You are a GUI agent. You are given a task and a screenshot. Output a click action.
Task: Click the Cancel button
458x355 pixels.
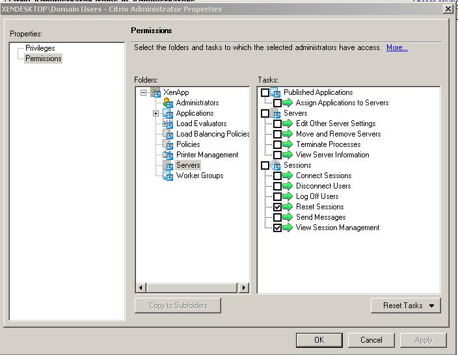point(371,340)
